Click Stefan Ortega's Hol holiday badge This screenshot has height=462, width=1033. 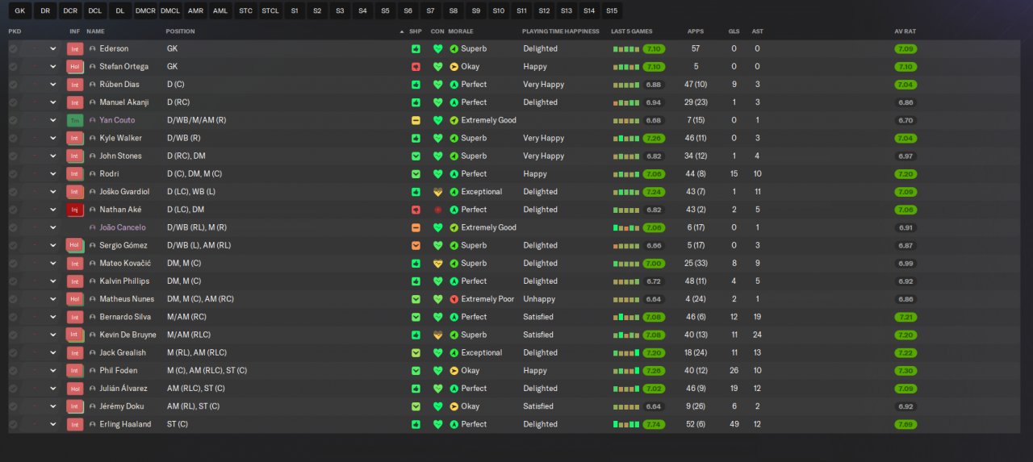click(x=75, y=67)
